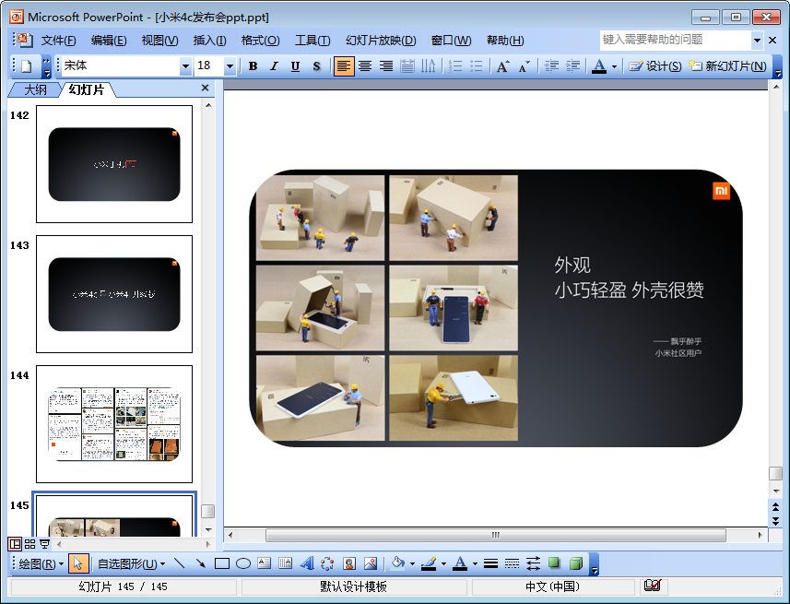Open Fill Color dropdown arrow
Image resolution: width=790 pixels, height=604 pixels.
click(x=413, y=563)
